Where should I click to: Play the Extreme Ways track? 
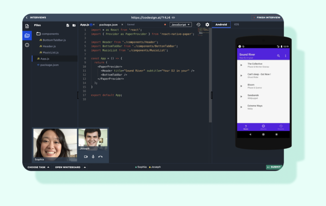click(241, 107)
